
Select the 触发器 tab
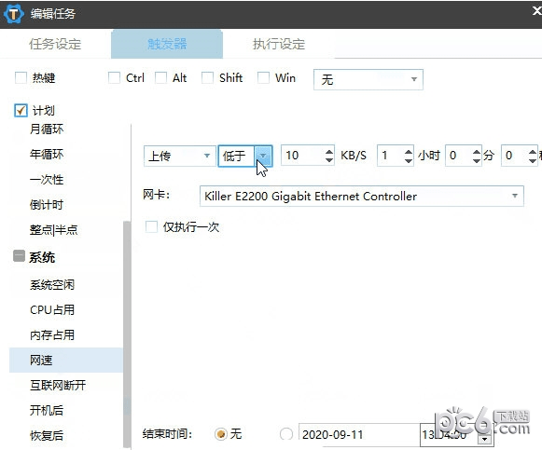(167, 44)
